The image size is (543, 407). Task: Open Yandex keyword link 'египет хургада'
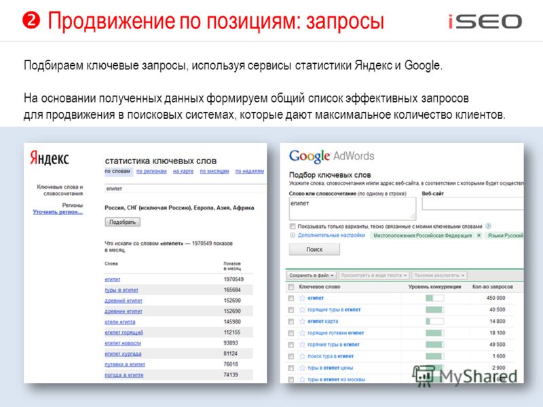pos(123,353)
